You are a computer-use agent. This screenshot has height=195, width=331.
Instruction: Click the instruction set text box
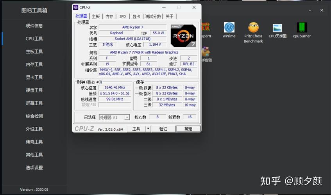point(148,72)
